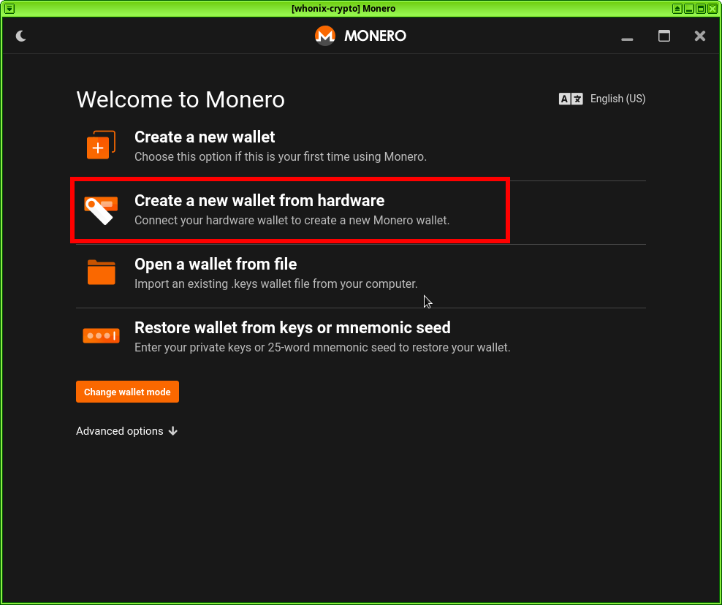Click the Import an existing .keys description
Image resolution: width=722 pixels, height=605 pixels.
pos(275,284)
